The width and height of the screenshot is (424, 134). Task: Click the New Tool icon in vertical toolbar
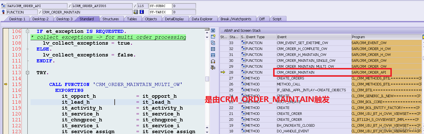click(x=213, y=37)
